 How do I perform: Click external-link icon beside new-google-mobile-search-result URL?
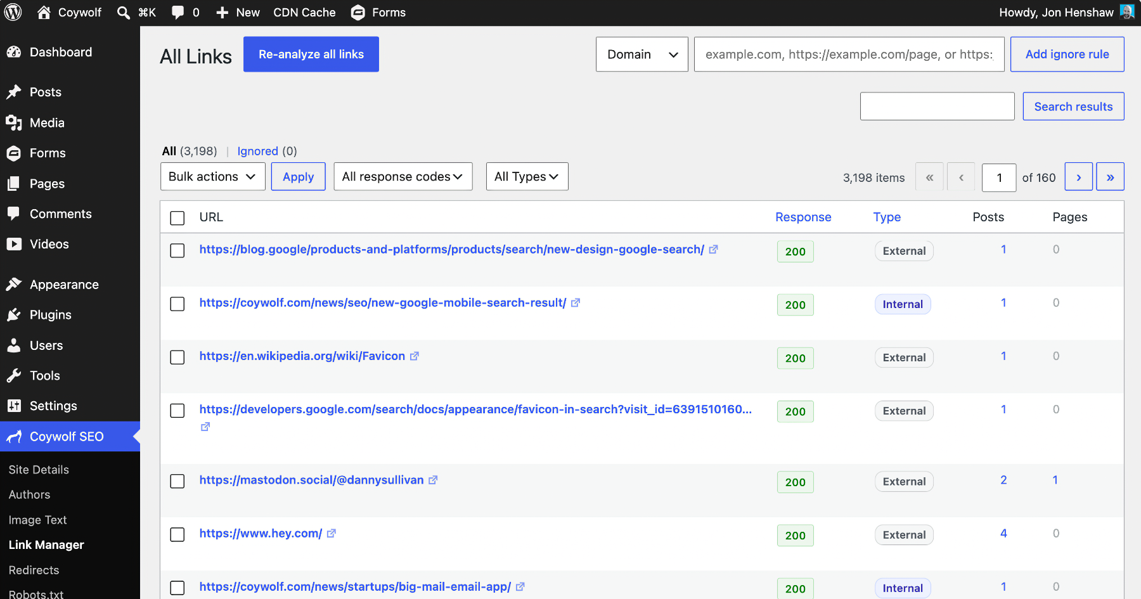[576, 302]
